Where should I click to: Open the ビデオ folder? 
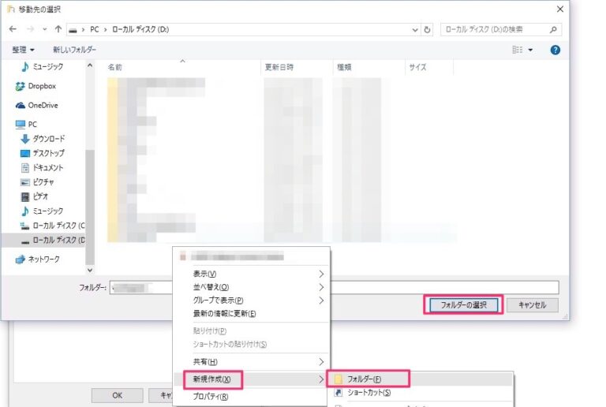point(39,196)
